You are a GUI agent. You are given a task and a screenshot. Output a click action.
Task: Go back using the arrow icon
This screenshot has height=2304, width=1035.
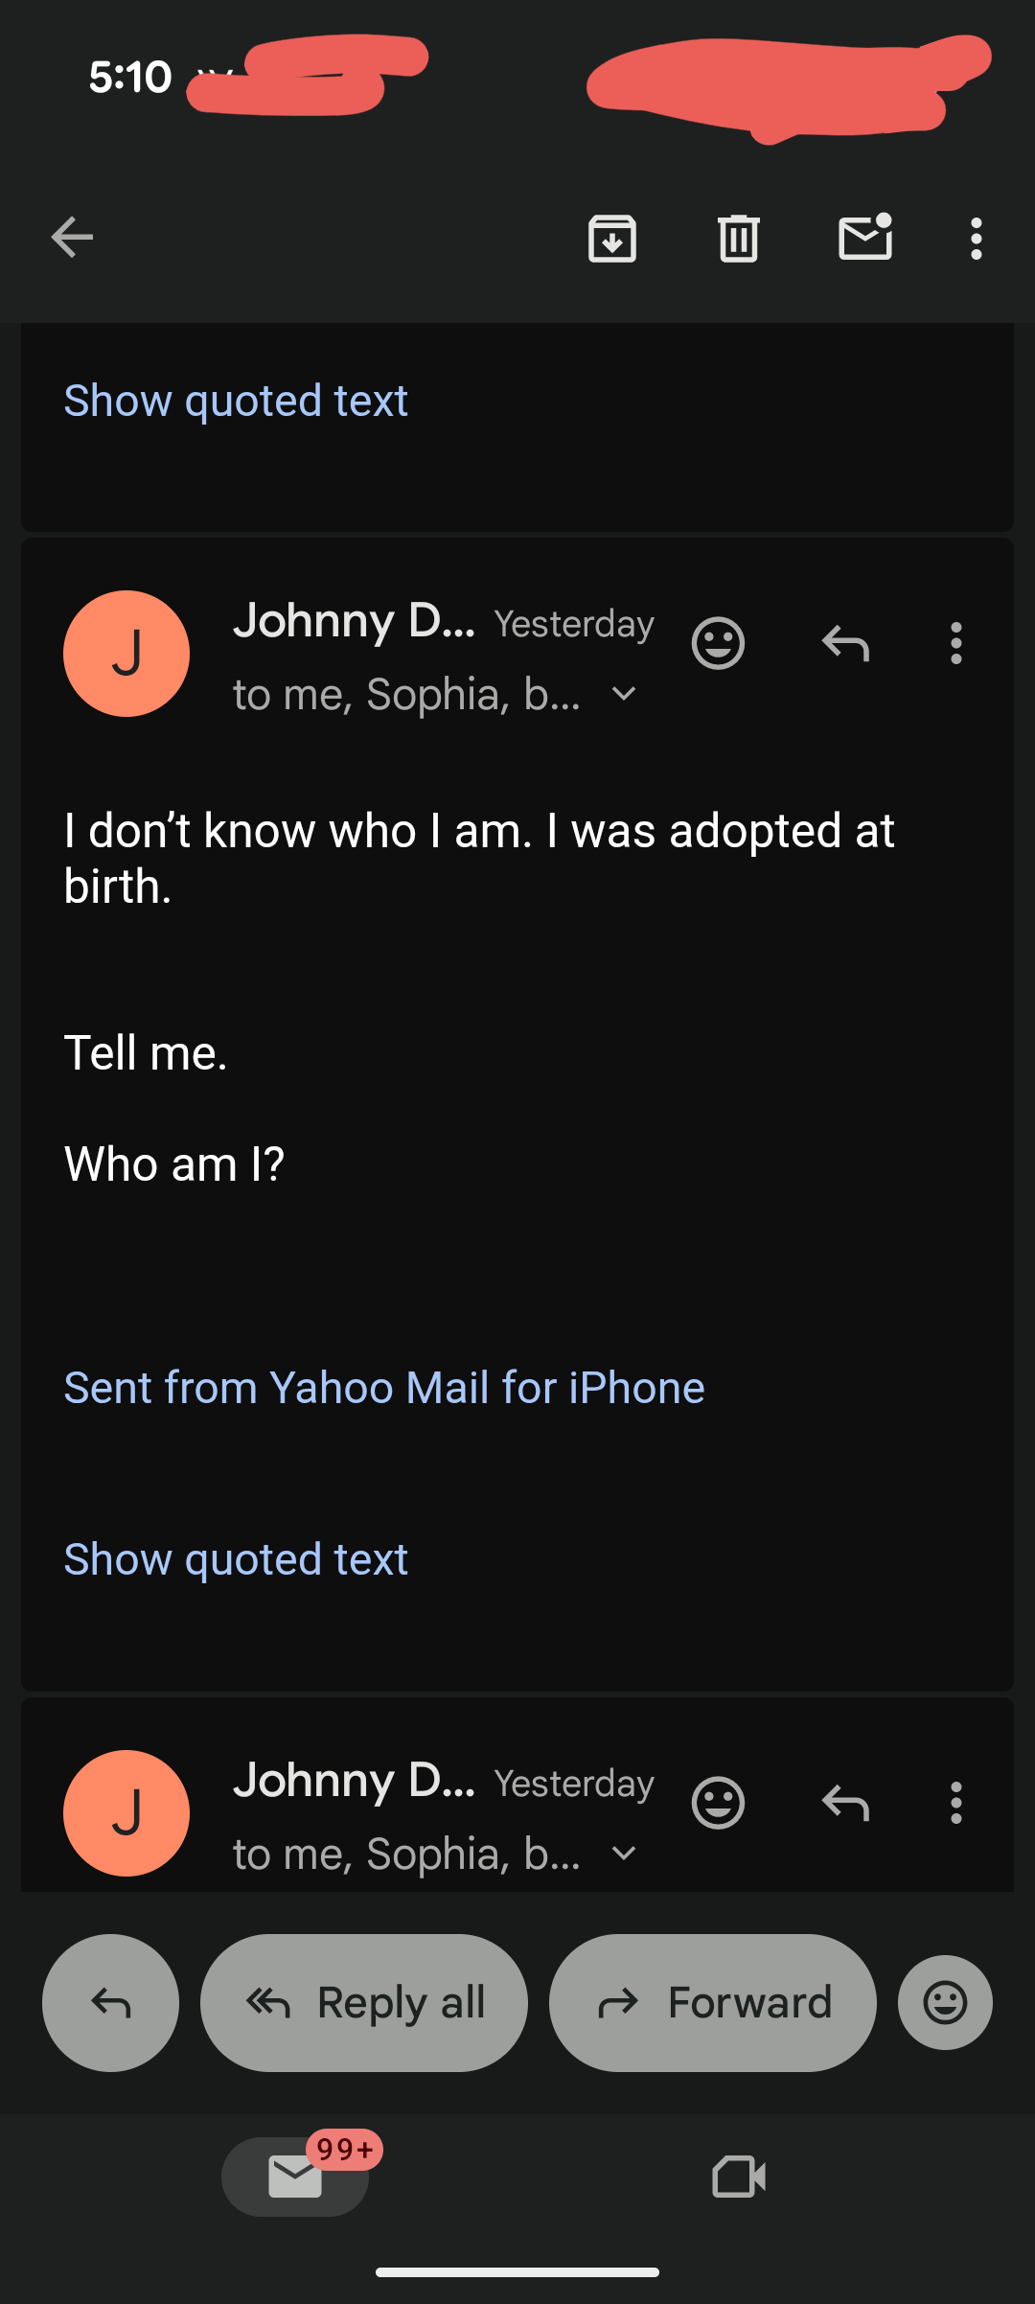click(x=72, y=238)
